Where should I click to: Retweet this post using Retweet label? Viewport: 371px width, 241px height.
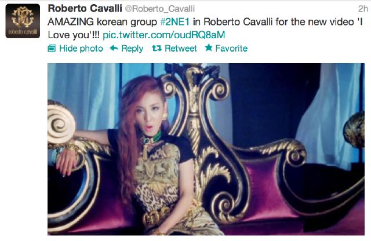coord(181,48)
